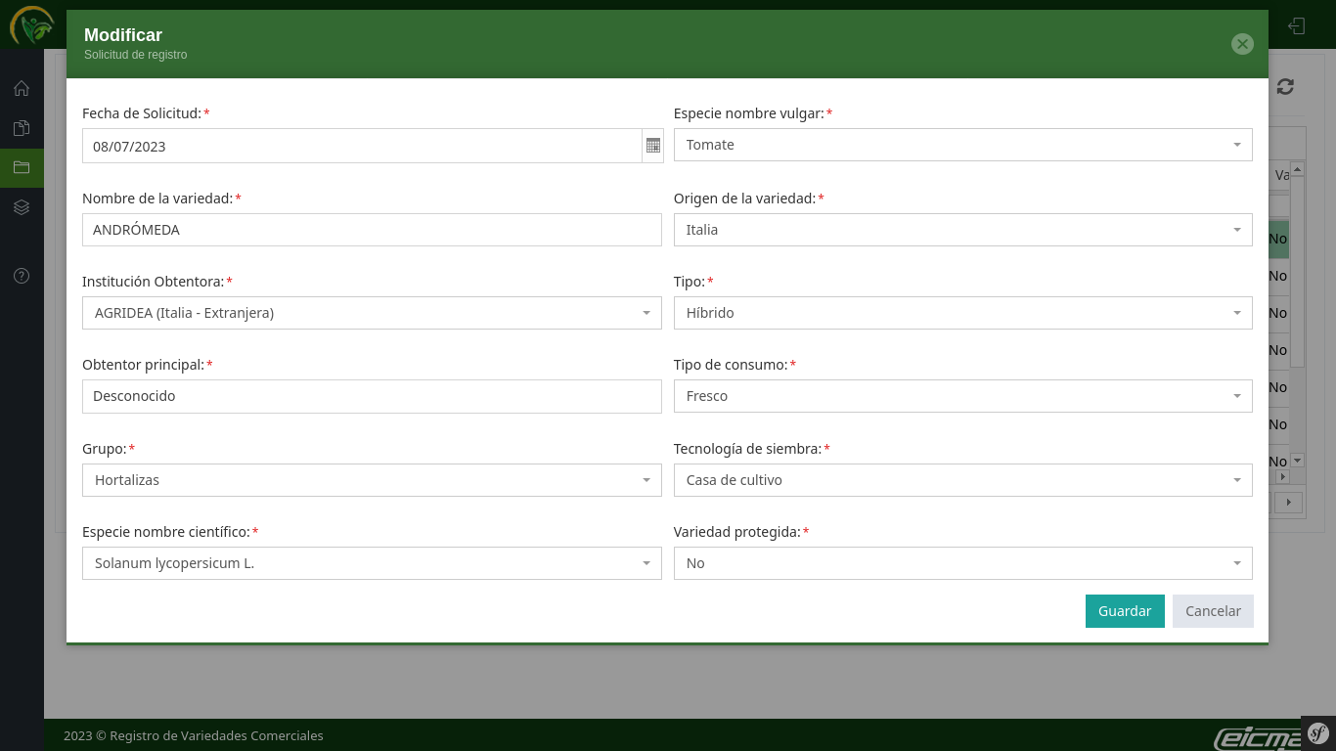This screenshot has height=751, width=1336.
Task: Open the documents icon in sidebar
Action: click(22, 128)
